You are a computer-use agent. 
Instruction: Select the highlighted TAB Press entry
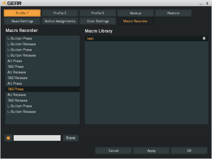point(16,89)
